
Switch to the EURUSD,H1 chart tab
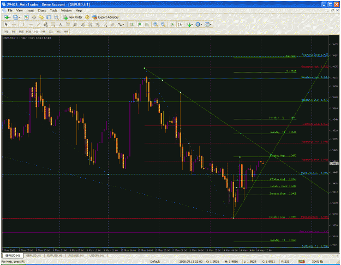click(x=55, y=255)
